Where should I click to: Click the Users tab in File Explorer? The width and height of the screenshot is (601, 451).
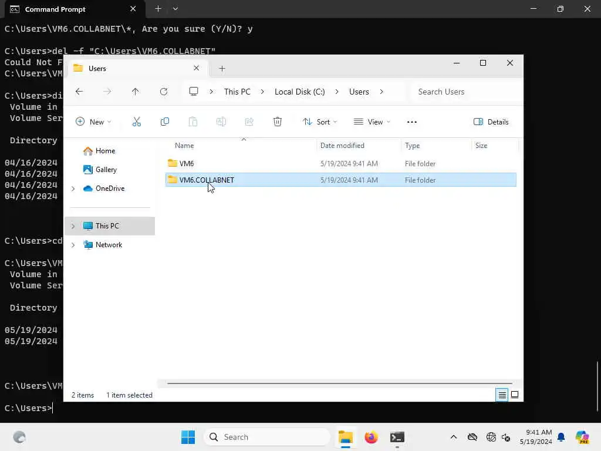138,68
